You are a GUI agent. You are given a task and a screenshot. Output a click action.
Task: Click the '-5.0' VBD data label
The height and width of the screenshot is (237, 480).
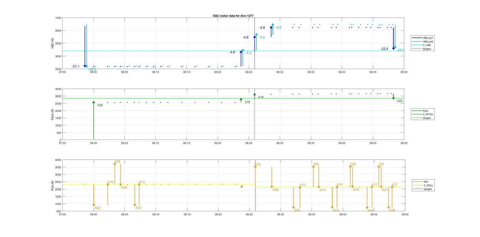[262, 38]
